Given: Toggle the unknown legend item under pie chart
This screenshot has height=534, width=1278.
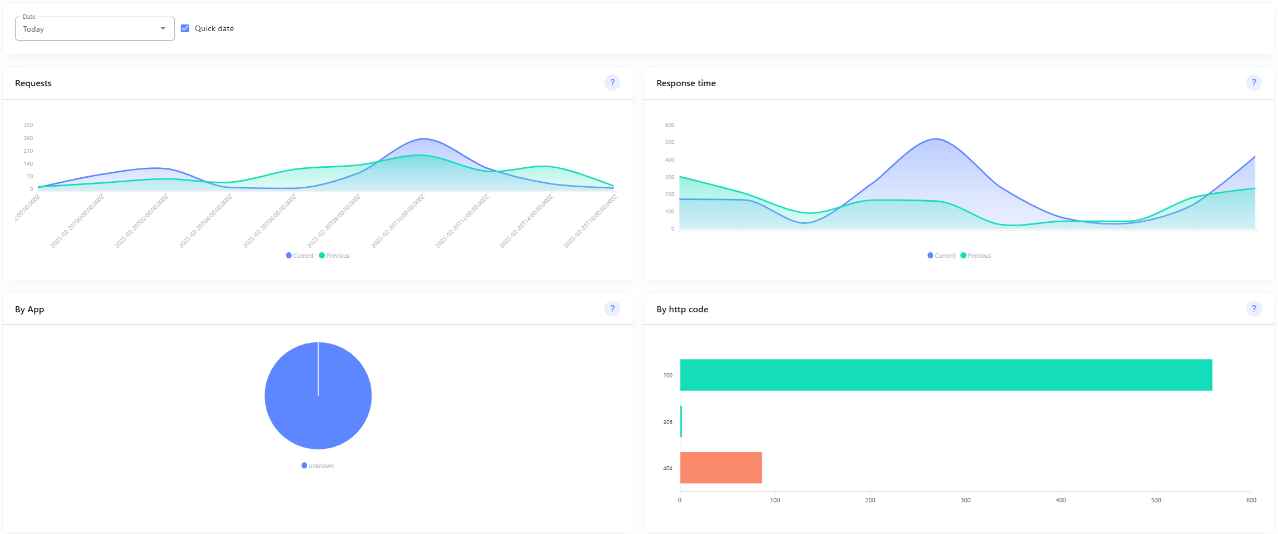Looking at the screenshot, I should pyautogui.click(x=318, y=466).
